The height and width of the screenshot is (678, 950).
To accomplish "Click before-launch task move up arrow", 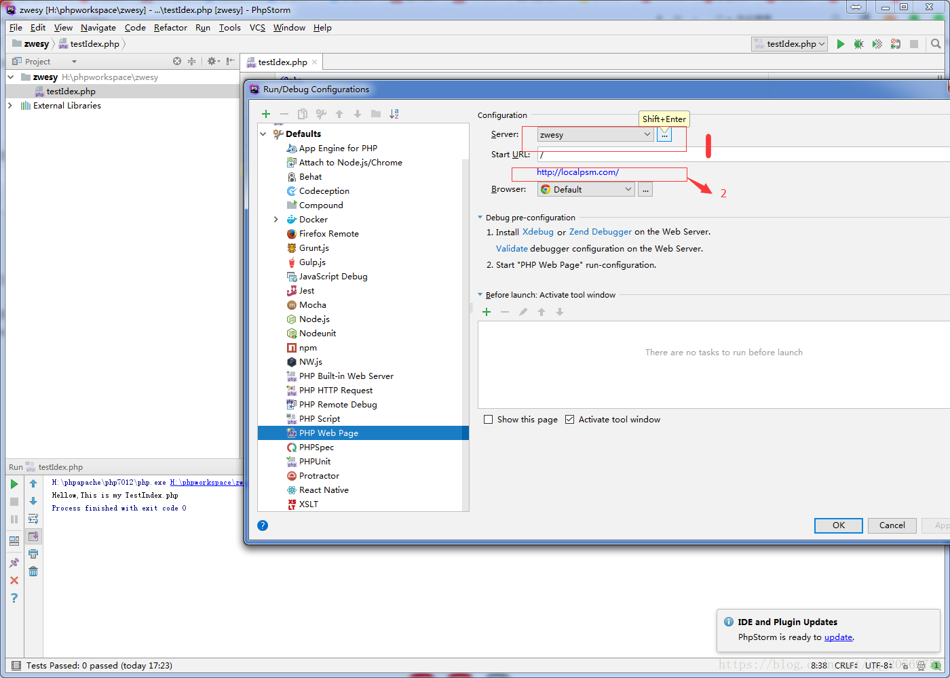I will [x=541, y=312].
